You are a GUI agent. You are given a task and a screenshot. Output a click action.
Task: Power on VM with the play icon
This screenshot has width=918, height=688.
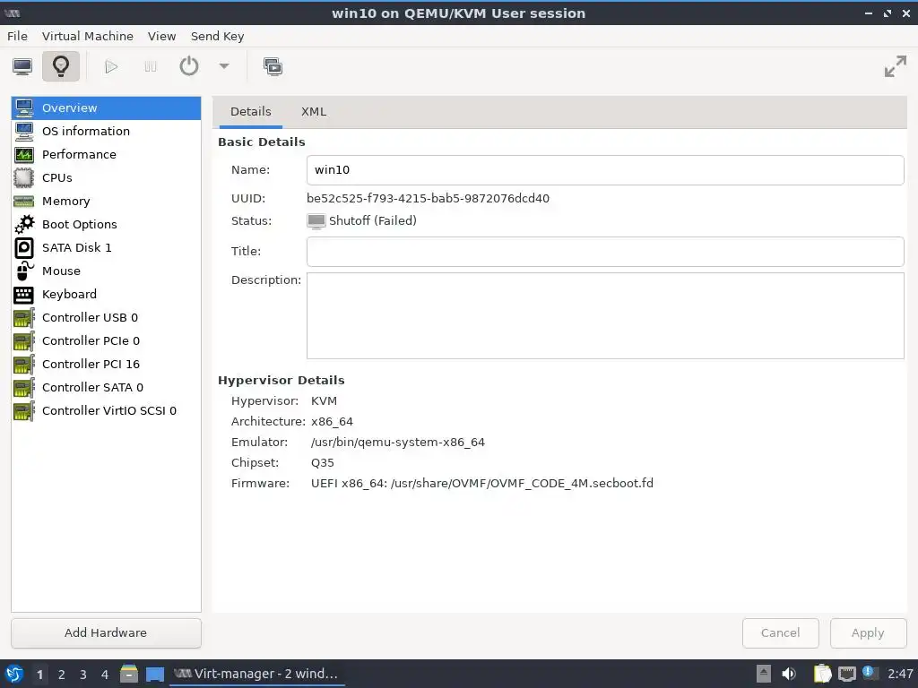tap(111, 66)
